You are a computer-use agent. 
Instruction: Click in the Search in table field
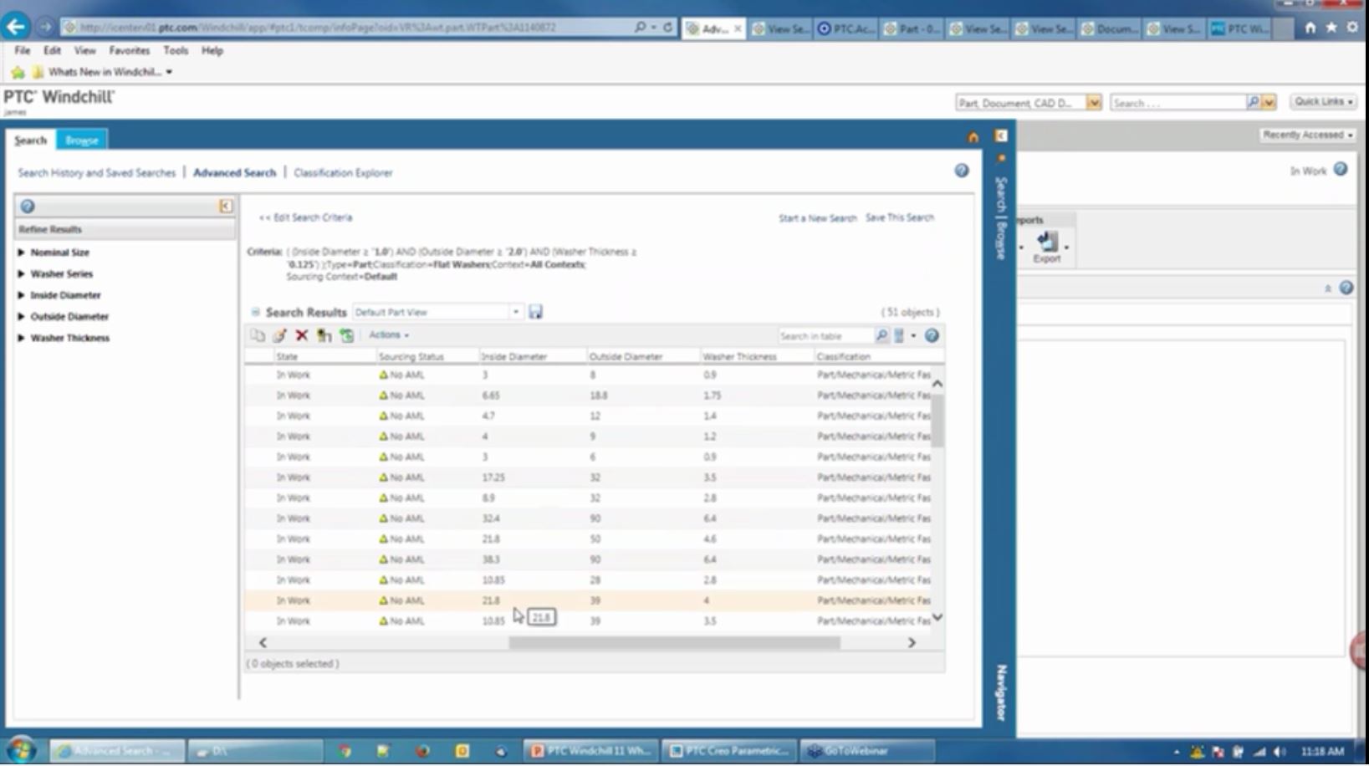pos(825,336)
